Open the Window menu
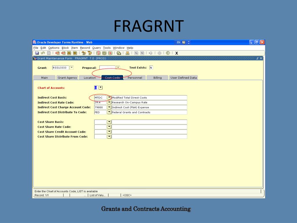The image size is (297, 223). [119, 48]
